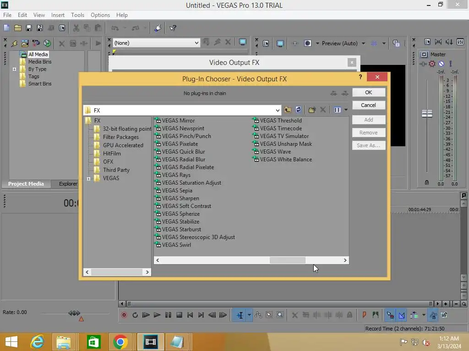
Task: Click the Up One Level folder icon
Action: click(x=288, y=110)
